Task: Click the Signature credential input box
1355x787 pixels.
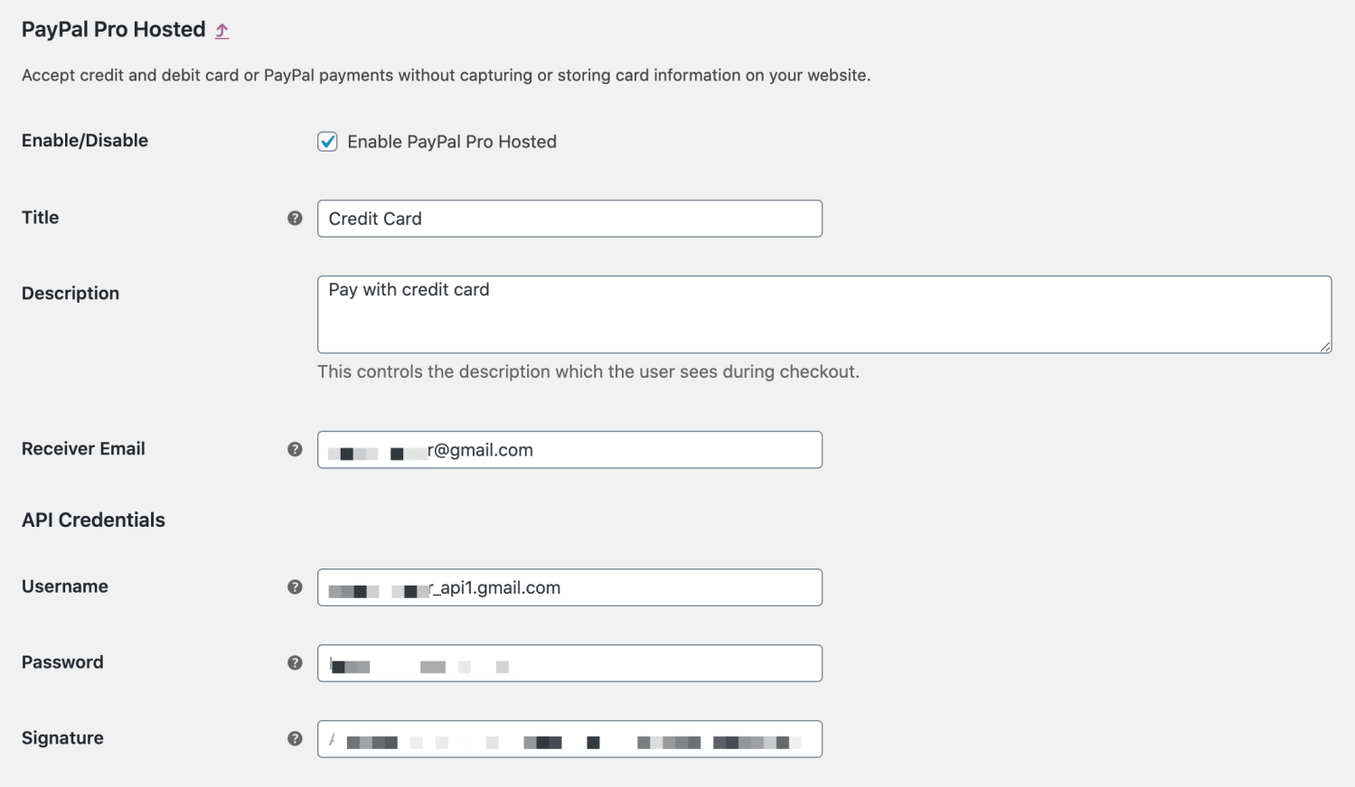Action: click(x=569, y=738)
